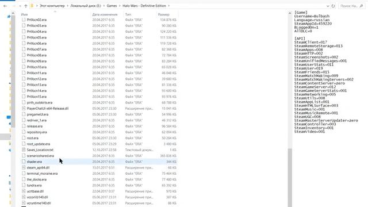Screen dimensions: 368x207
Task: Select pirth_outskirts.era file name
Action: pyautogui.click(x=40, y=102)
